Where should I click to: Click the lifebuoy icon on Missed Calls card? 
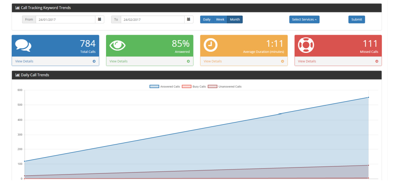[x=306, y=45]
